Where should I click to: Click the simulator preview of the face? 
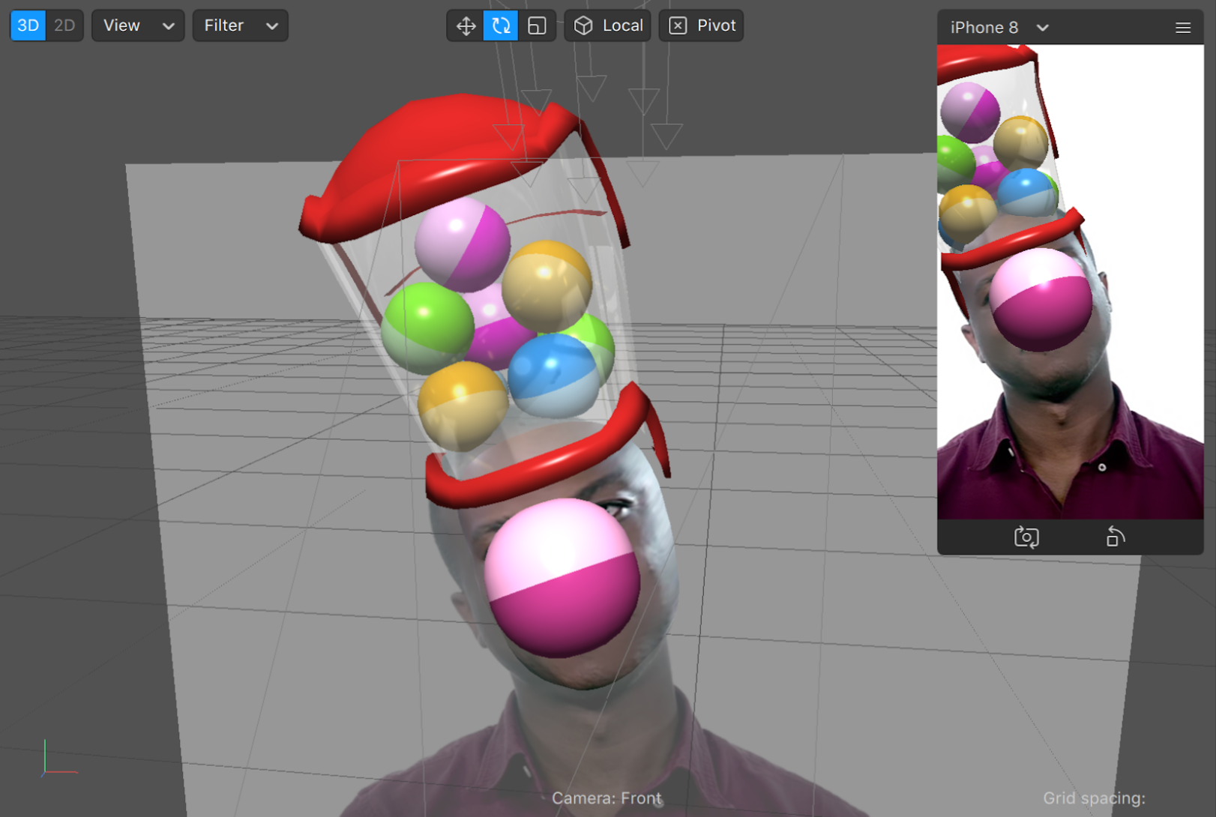click(x=1070, y=282)
